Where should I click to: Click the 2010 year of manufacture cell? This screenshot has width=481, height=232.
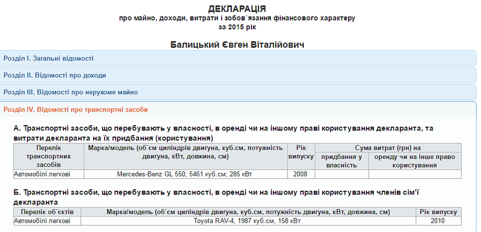click(x=439, y=221)
